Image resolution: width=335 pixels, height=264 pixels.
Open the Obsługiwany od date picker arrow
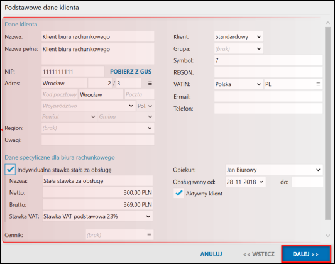click(261, 182)
